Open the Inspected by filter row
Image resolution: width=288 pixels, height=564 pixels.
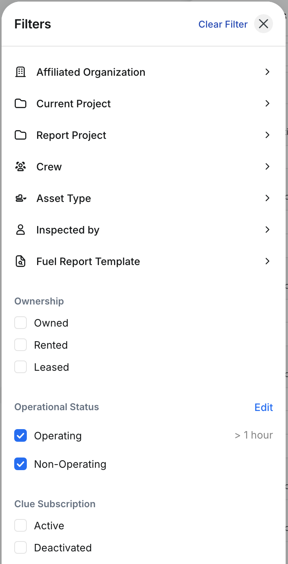pyautogui.click(x=144, y=230)
